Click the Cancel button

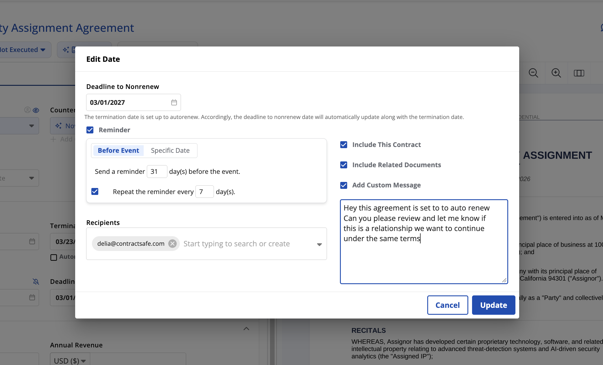[447, 305]
